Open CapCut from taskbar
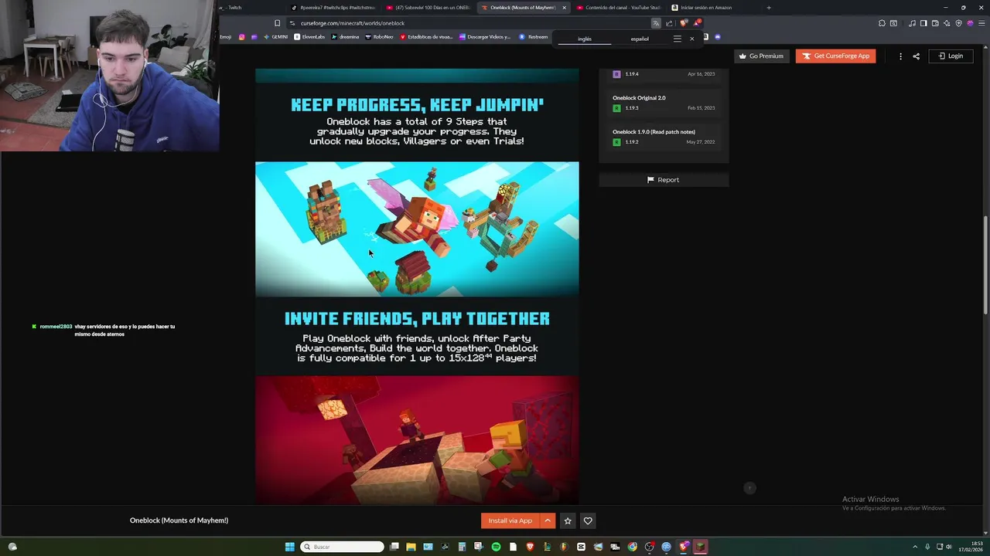The width and height of the screenshot is (990, 556). tap(581, 547)
